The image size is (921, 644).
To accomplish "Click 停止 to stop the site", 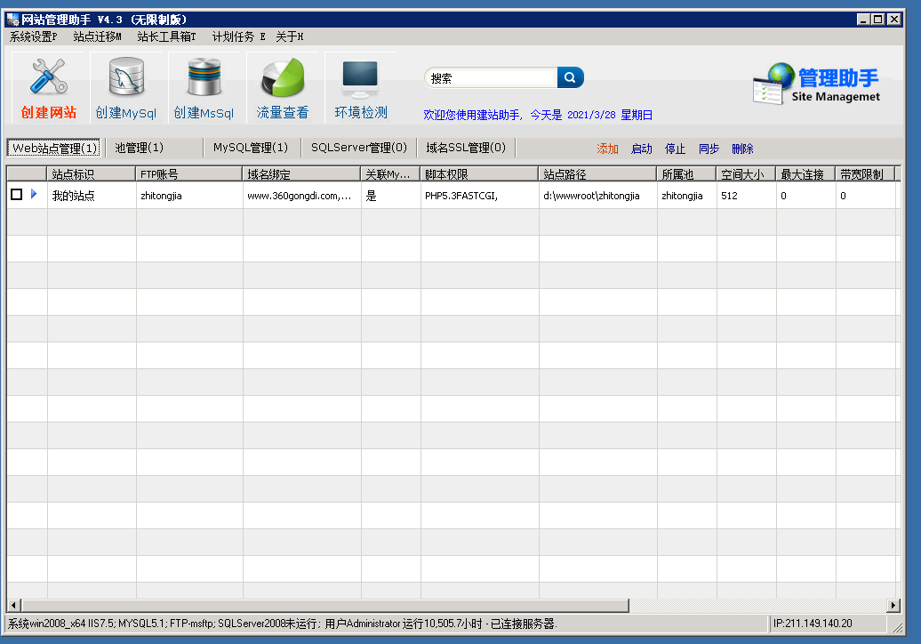I will (x=675, y=149).
